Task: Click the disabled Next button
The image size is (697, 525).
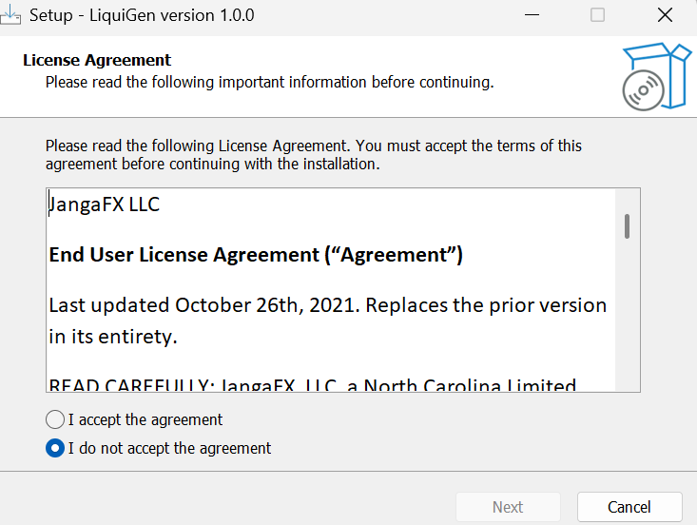Action: click(508, 507)
